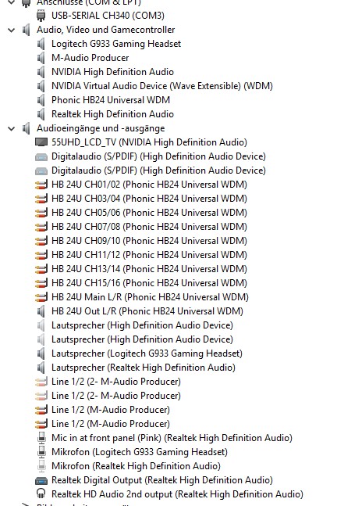Select NVIDIA Virtual Audio Device (Wave Extensible)
Viewport: 337px width, 506px height.
(162, 86)
